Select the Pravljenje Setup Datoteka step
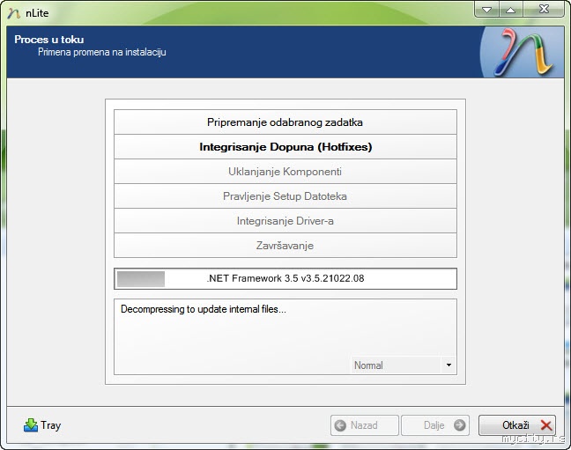This screenshot has width=571, height=450. [285, 196]
